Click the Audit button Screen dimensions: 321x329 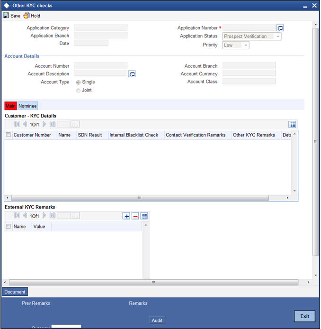click(x=157, y=320)
